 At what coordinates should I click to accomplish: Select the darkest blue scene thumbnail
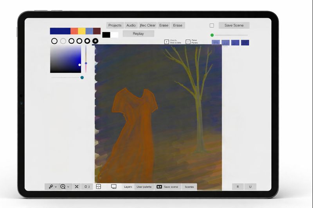tap(245, 43)
